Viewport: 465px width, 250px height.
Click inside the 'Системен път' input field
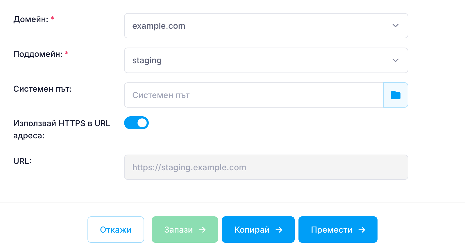(233, 95)
